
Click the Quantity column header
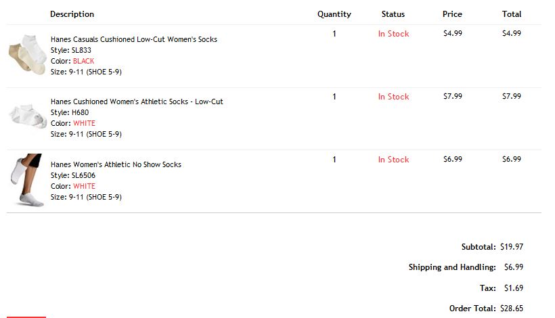[x=334, y=14]
